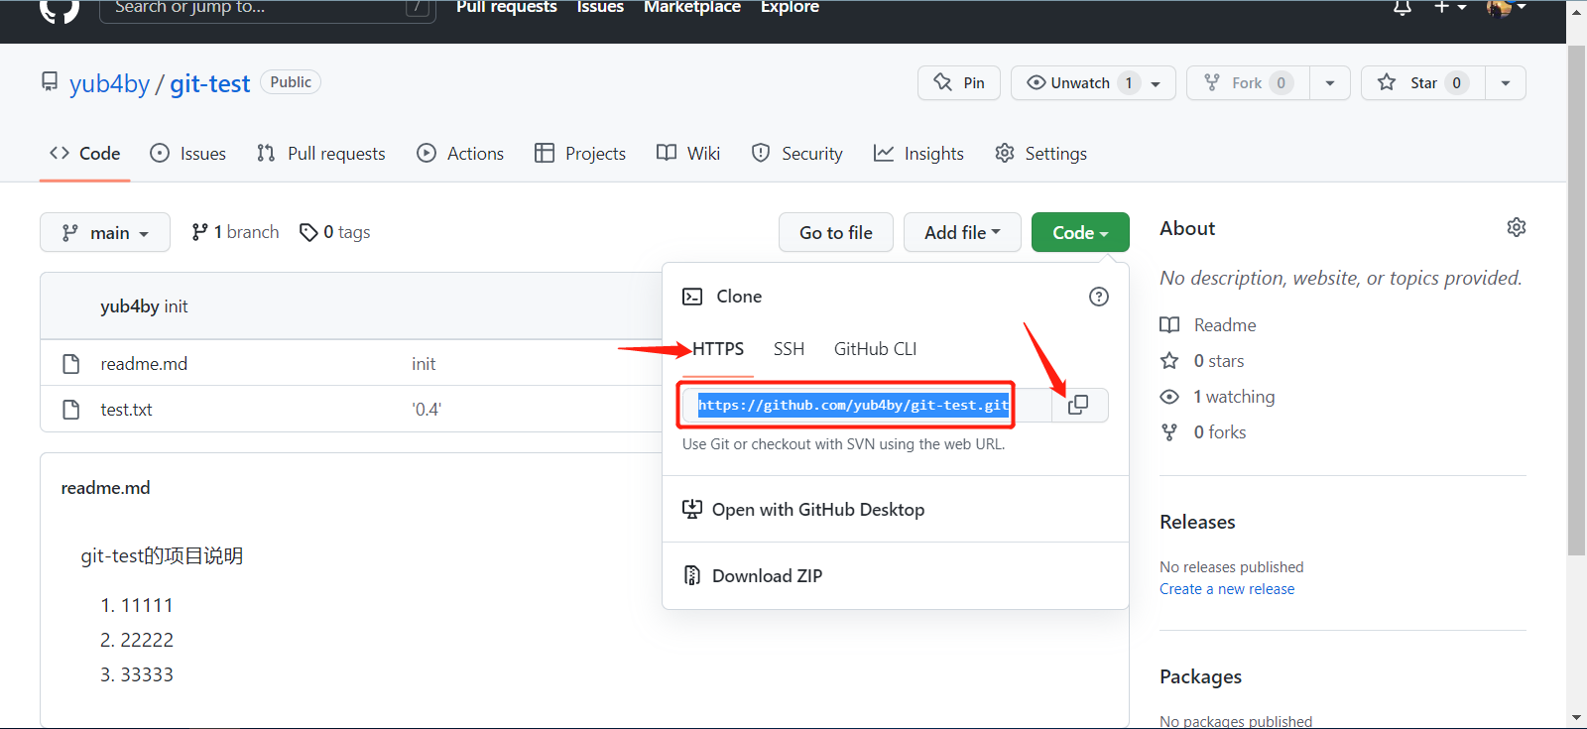
Task: Expand the Fork dropdown arrow
Action: (x=1330, y=83)
